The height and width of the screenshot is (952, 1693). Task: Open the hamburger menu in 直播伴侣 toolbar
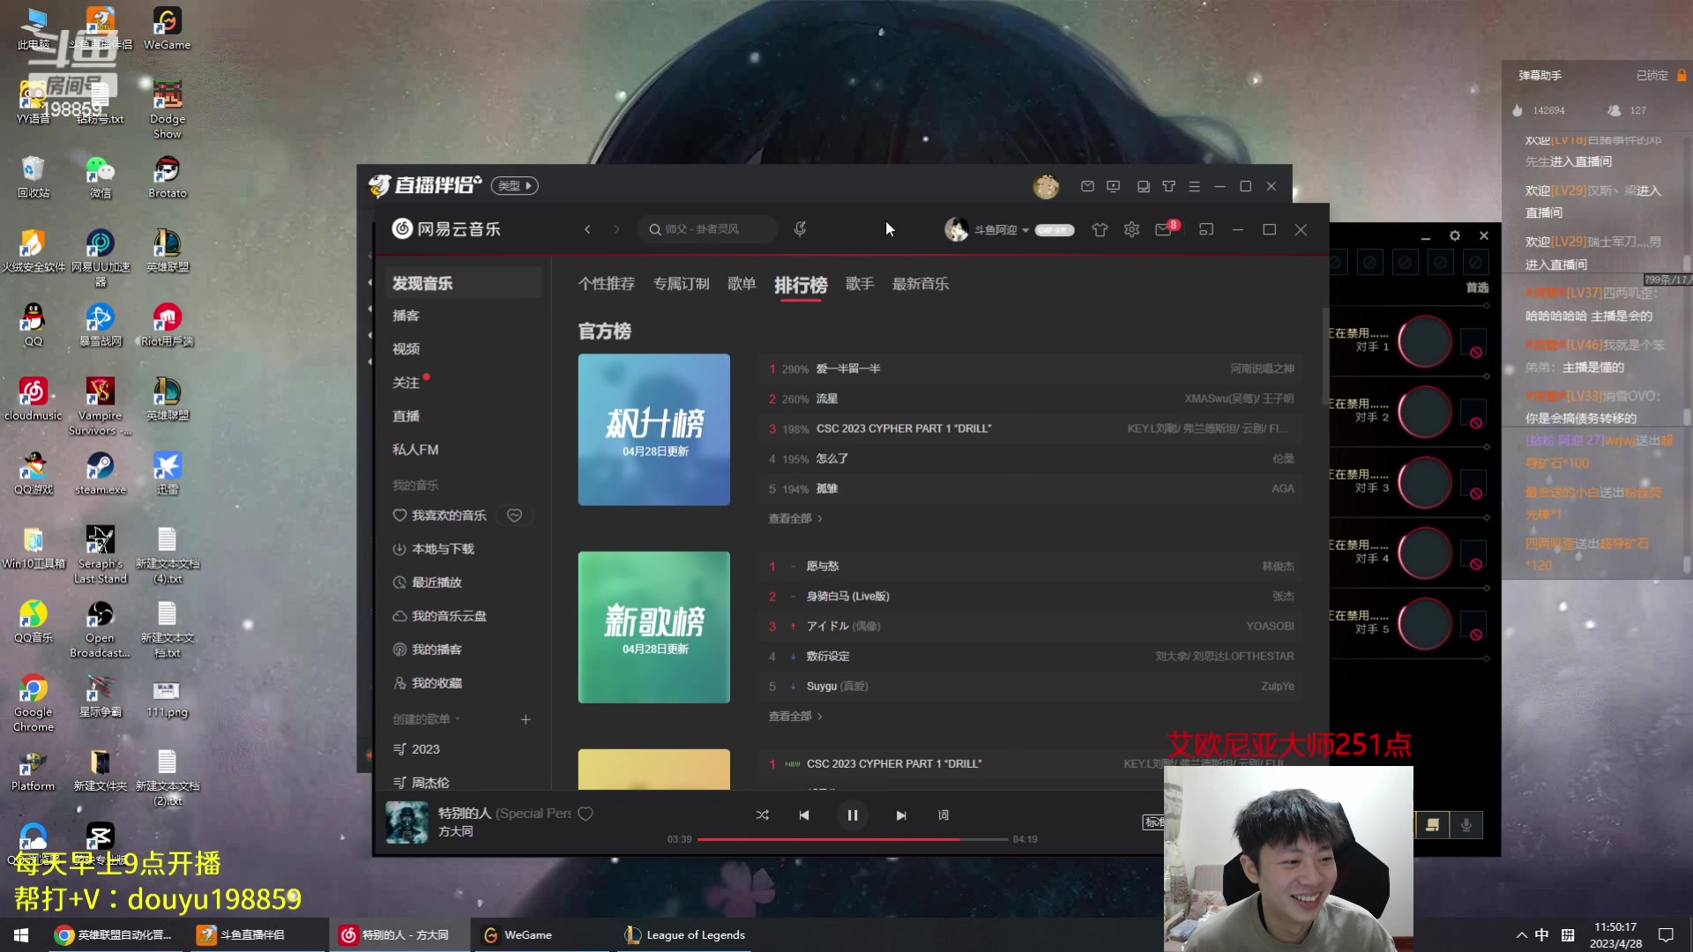[1195, 186]
